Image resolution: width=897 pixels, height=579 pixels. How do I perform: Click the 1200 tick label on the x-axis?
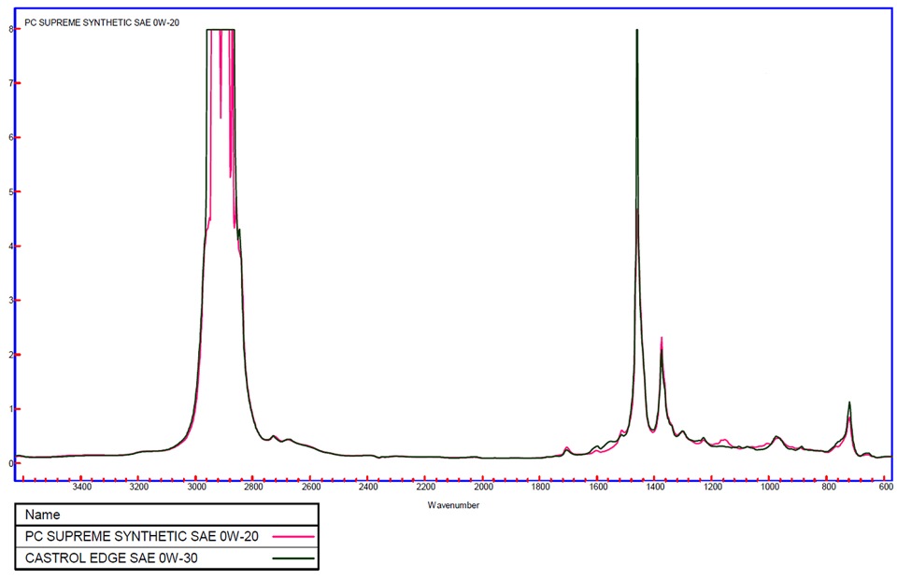(x=713, y=487)
